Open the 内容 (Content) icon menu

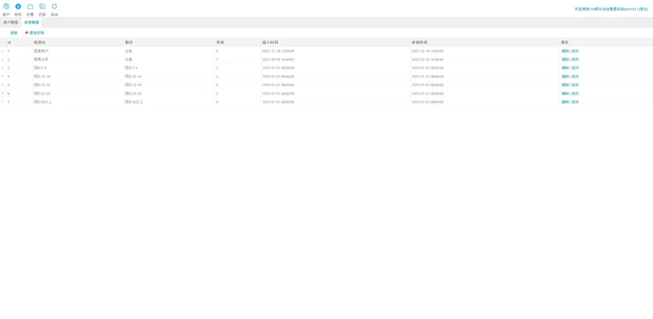click(42, 7)
